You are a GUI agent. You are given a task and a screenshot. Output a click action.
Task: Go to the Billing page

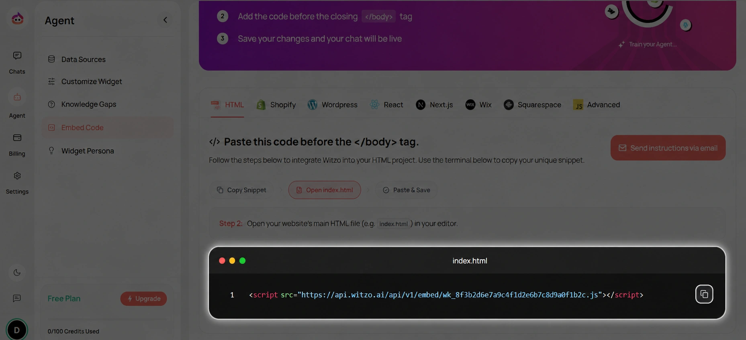pos(17,145)
